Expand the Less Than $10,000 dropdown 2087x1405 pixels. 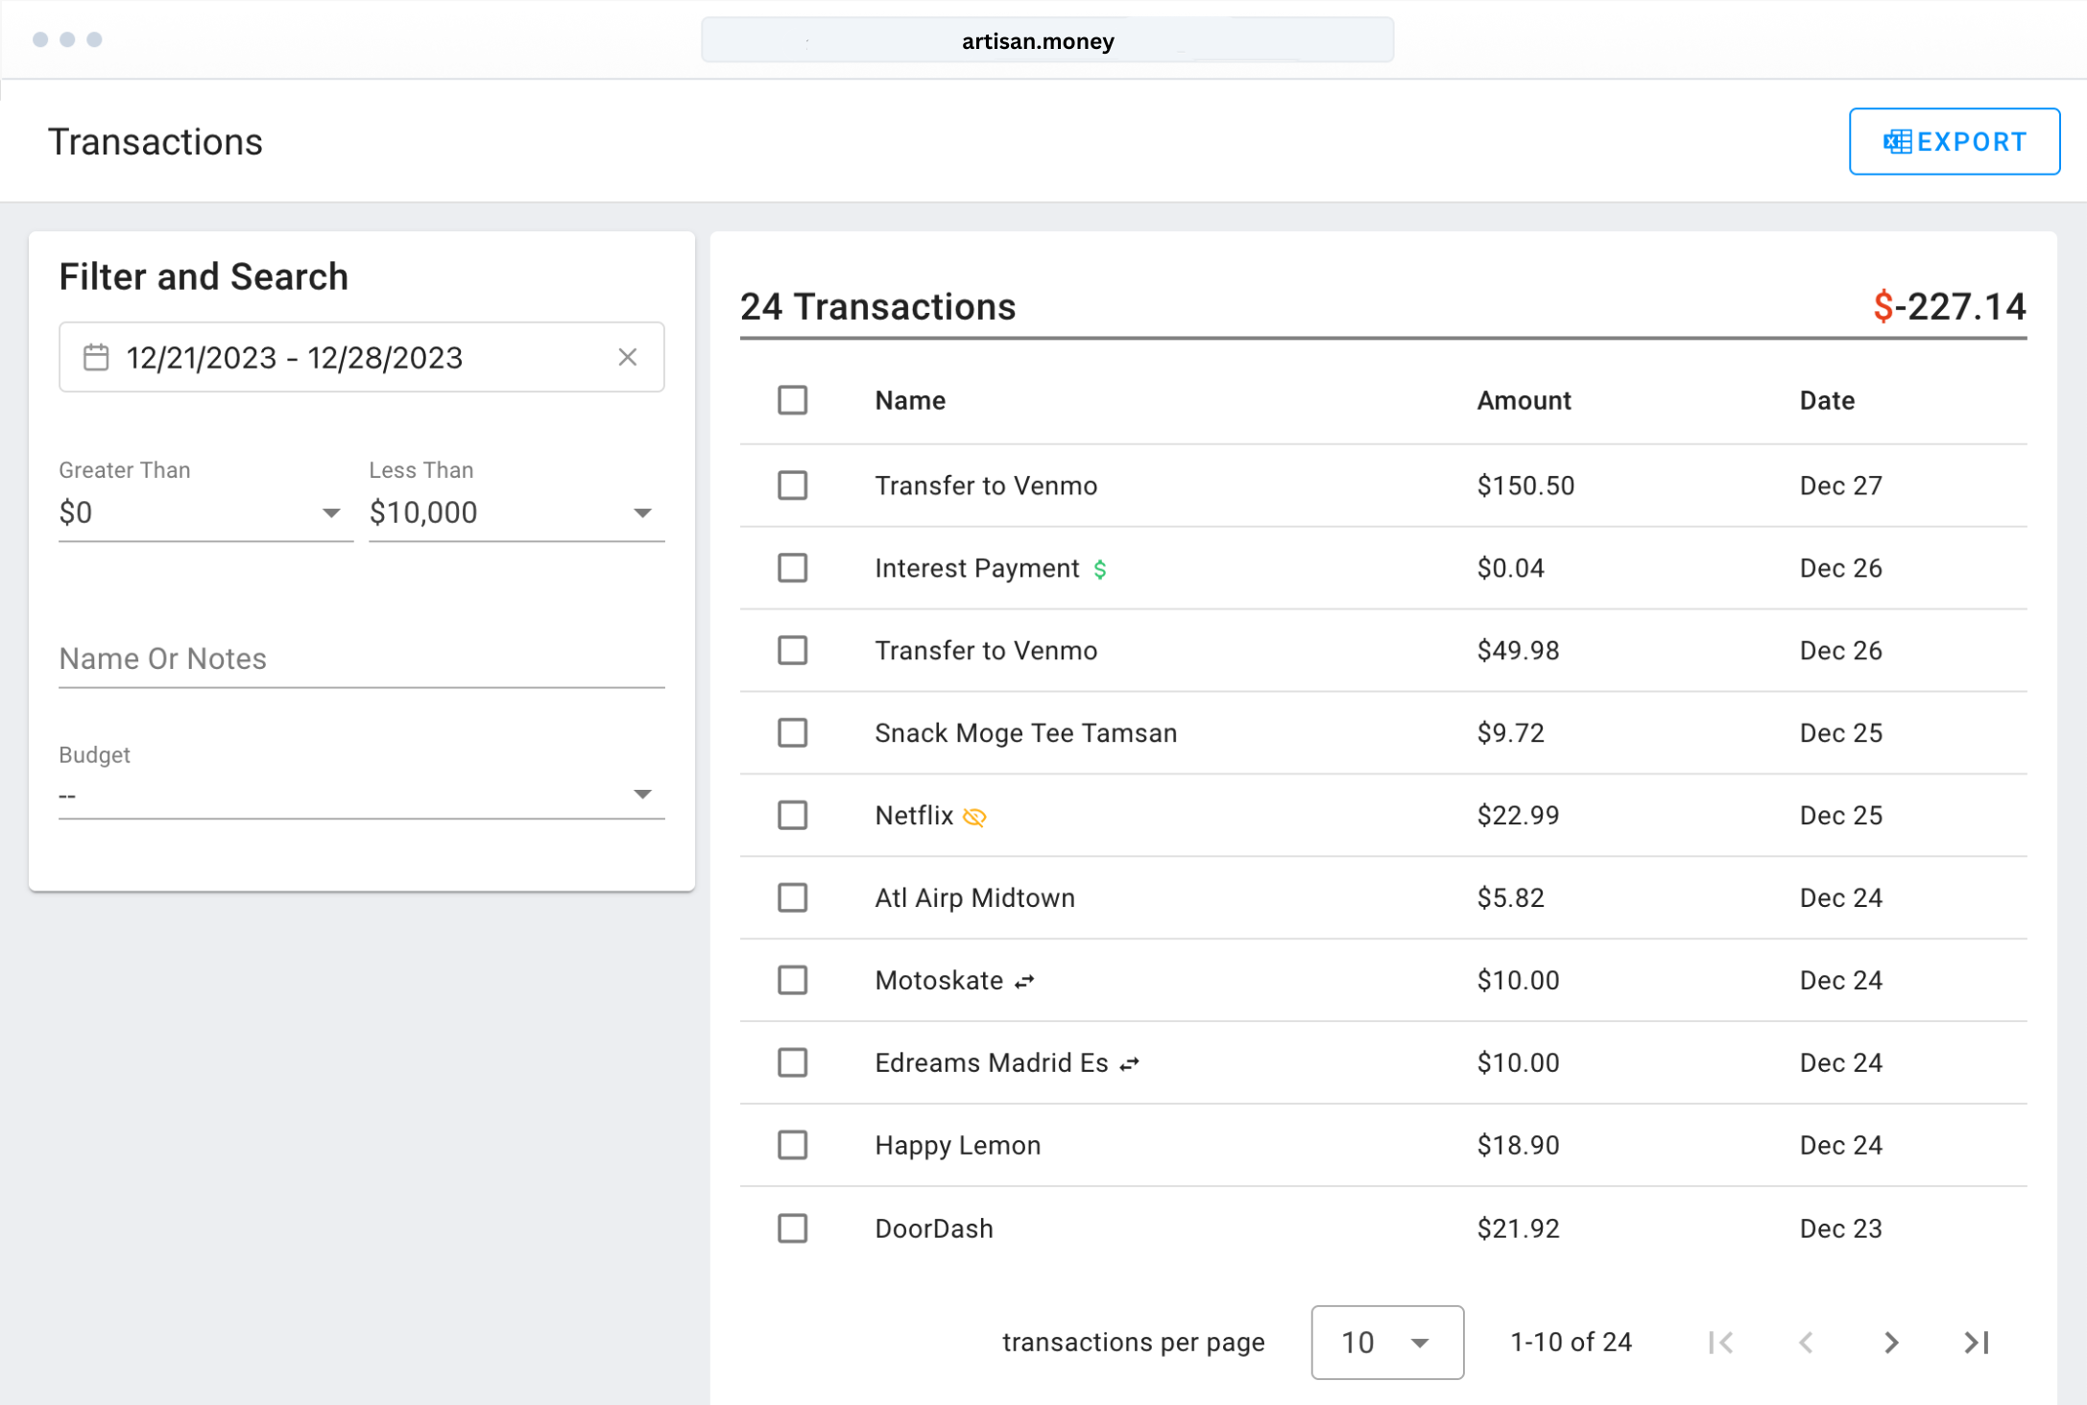(x=516, y=512)
